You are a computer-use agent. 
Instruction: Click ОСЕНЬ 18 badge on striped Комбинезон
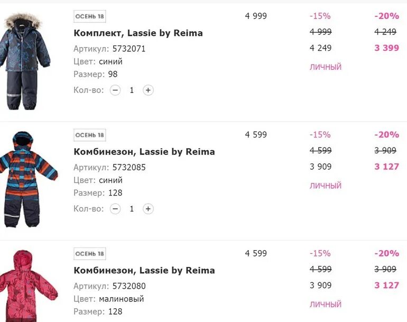(89, 135)
